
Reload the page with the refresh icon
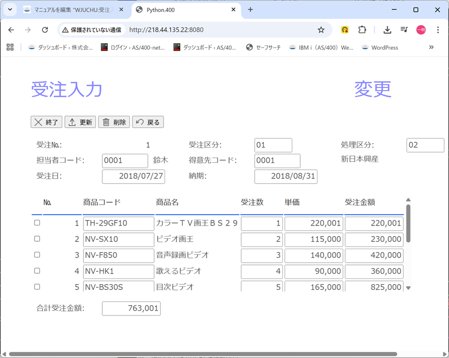(45, 30)
